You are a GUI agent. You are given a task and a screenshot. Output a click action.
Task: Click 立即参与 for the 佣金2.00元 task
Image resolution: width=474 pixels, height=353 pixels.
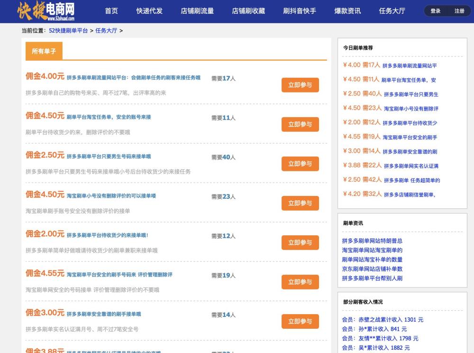300,242
